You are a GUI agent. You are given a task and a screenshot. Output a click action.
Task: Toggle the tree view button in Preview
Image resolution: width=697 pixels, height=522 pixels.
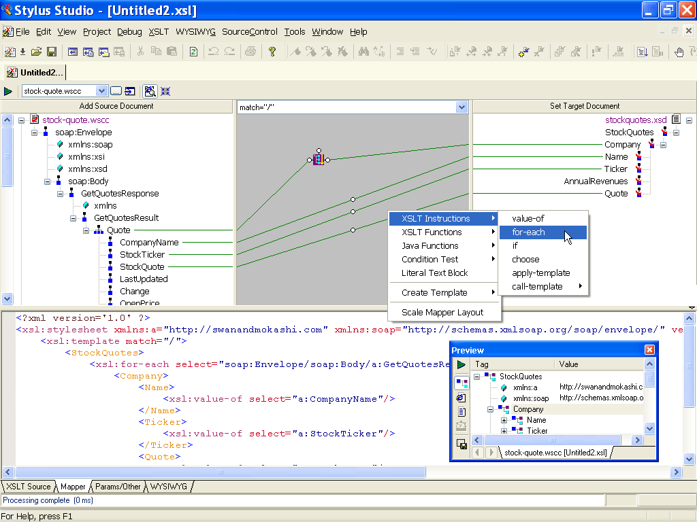pos(461,383)
